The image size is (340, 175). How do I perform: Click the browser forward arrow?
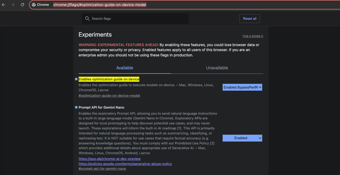click(13, 5)
